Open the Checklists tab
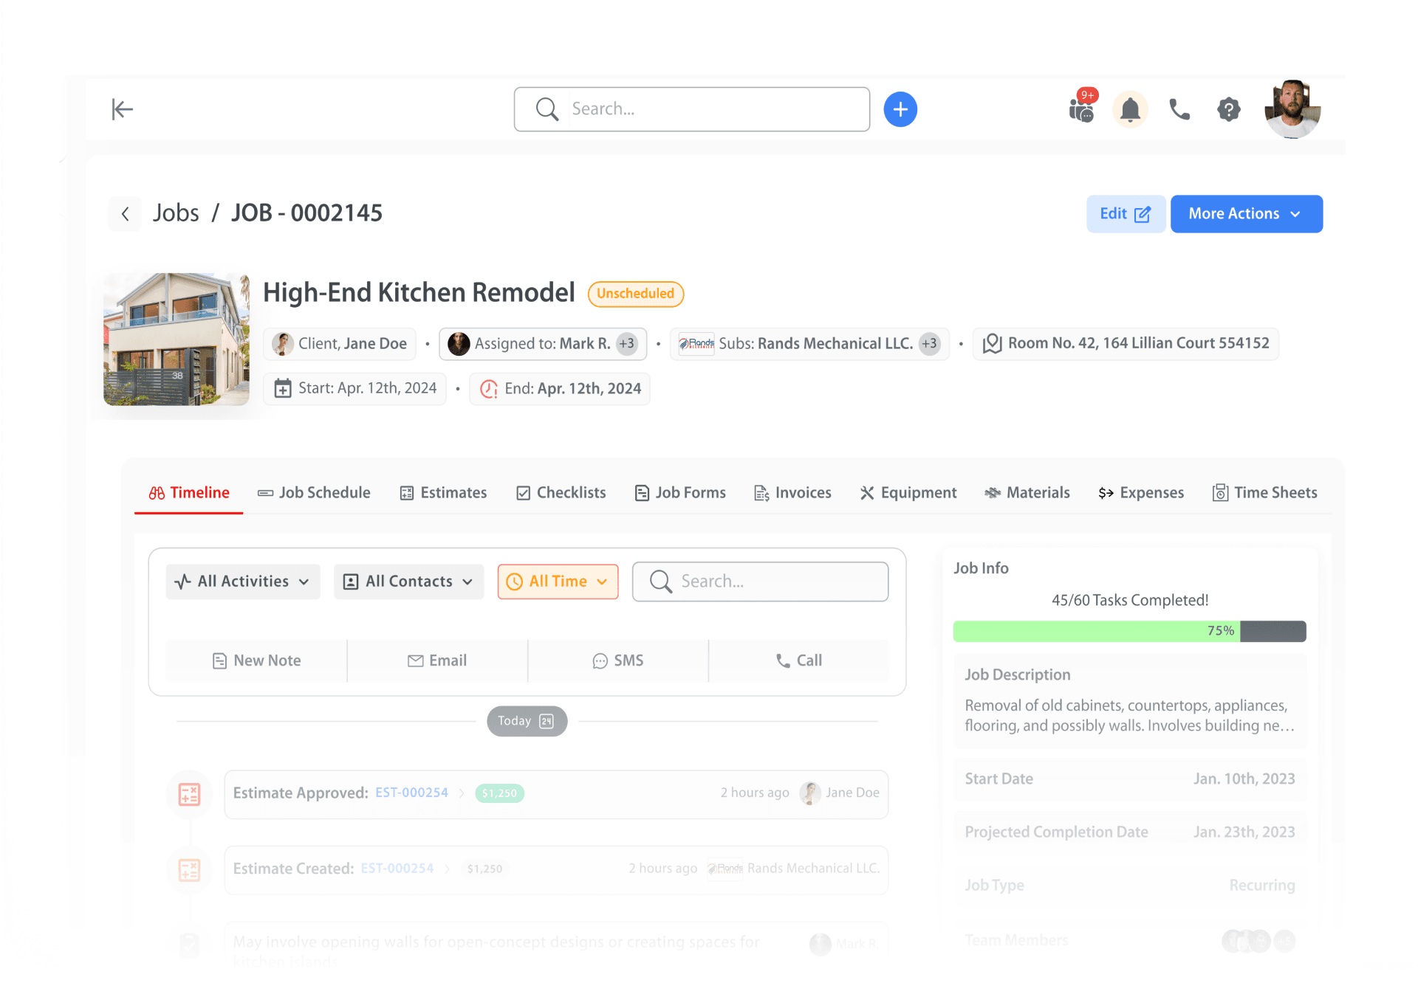 point(561,493)
